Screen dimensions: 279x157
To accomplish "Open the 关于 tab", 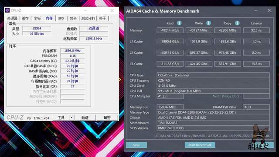I will pyautogui.click(x=102, y=18).
